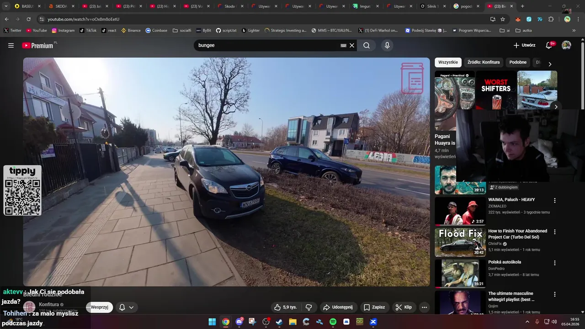Play the Polska autoškola recommended video
This screenshot has width=585, height=329.
click(460, 273)
